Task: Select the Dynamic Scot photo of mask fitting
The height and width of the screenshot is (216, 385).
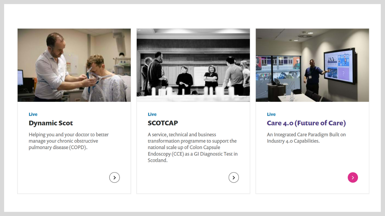Action: point(74,65)
